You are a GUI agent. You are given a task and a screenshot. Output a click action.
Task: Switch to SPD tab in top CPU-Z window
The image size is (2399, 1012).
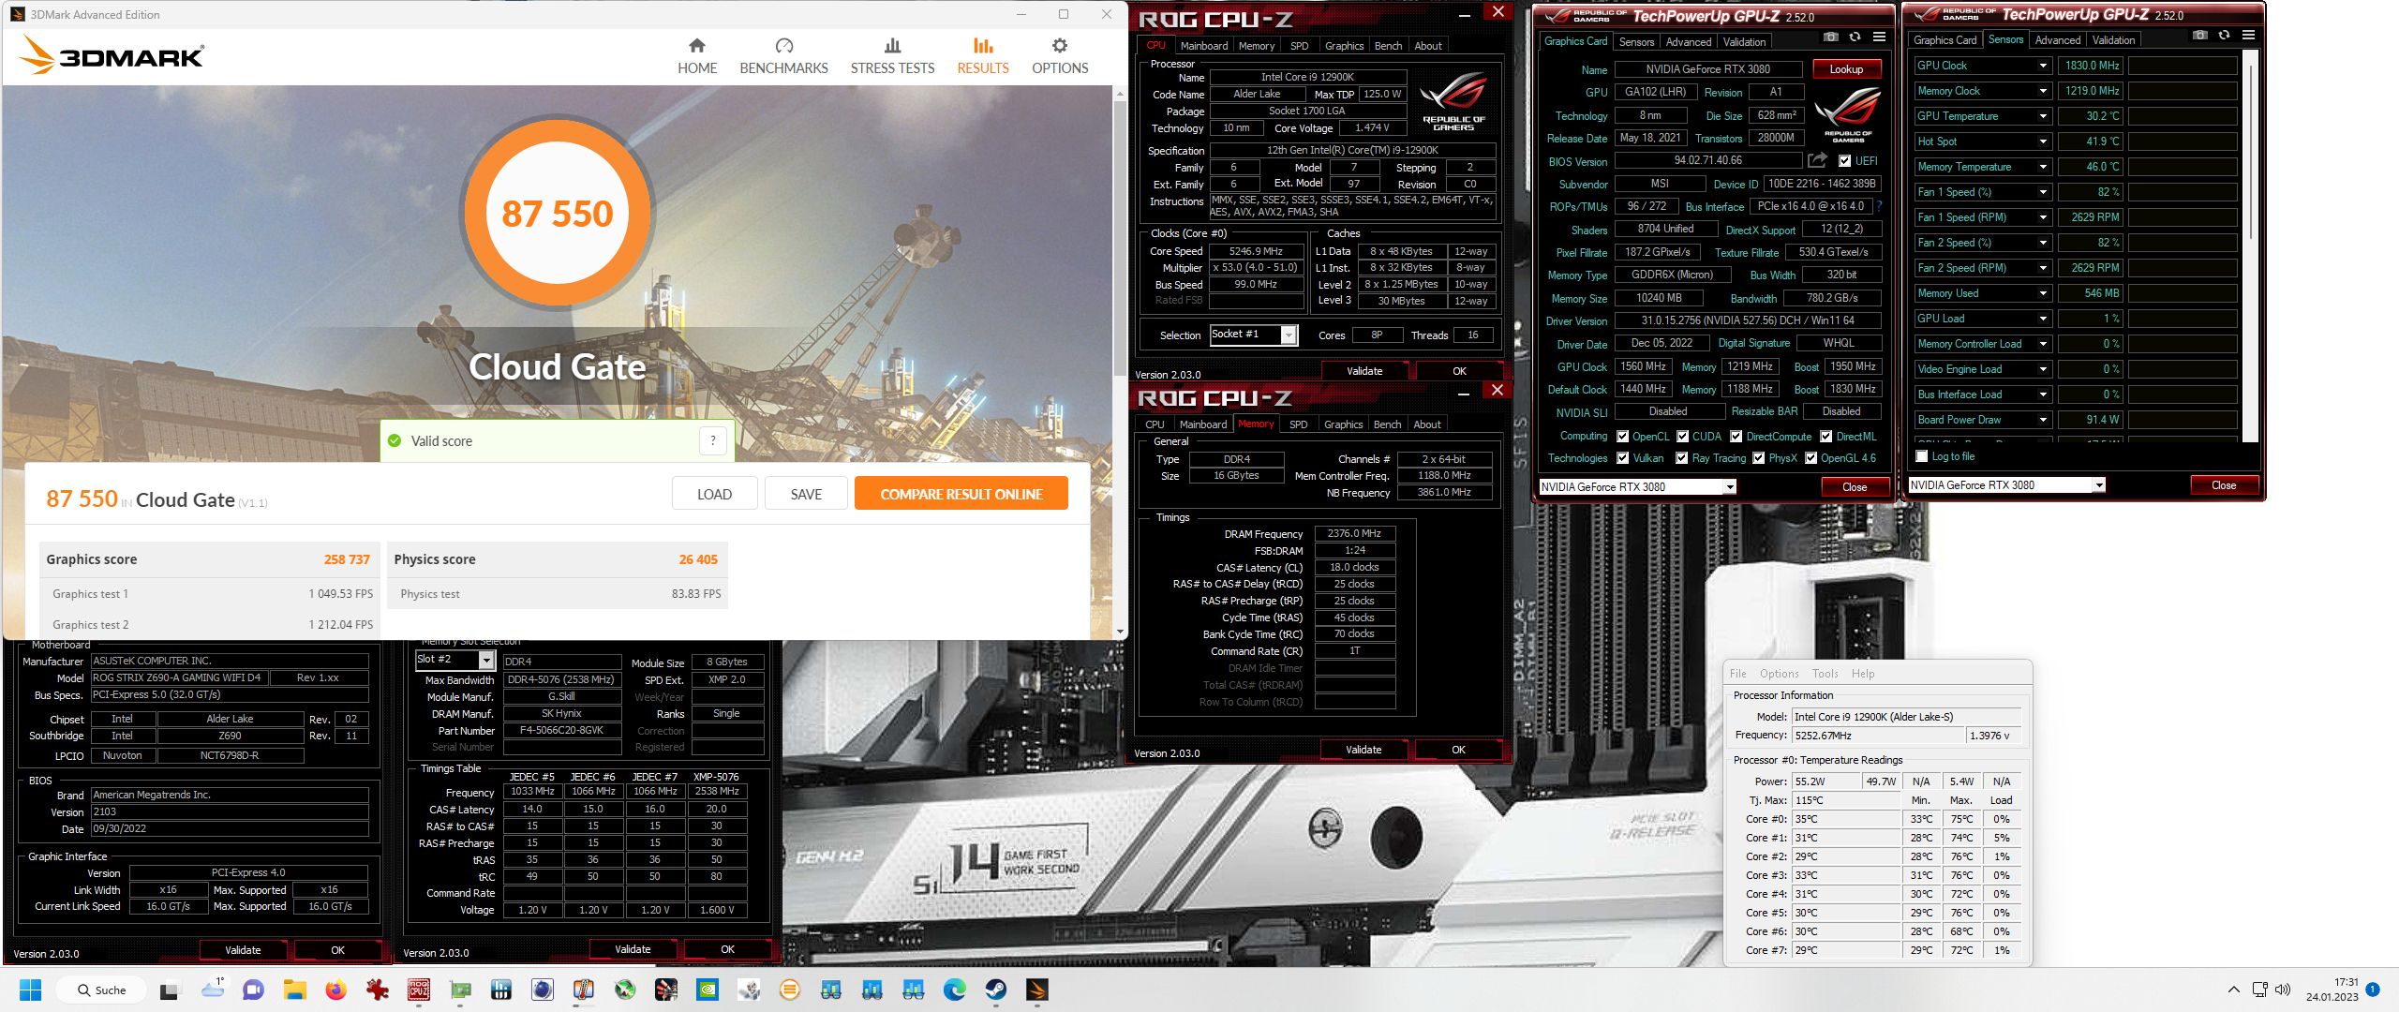pyautogui.click(x=1299, y=46)
